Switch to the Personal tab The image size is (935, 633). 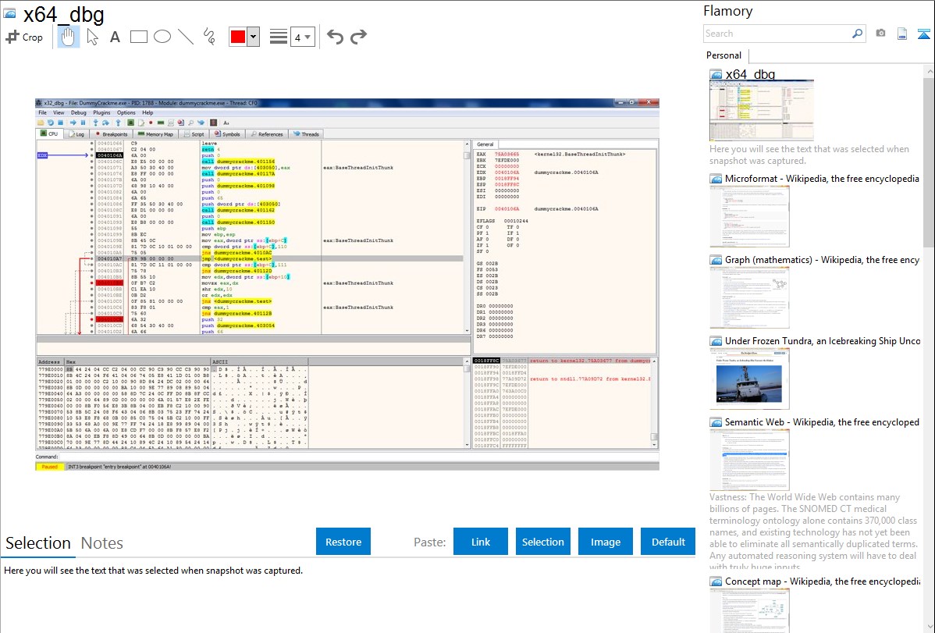click(x=723, y=55)
